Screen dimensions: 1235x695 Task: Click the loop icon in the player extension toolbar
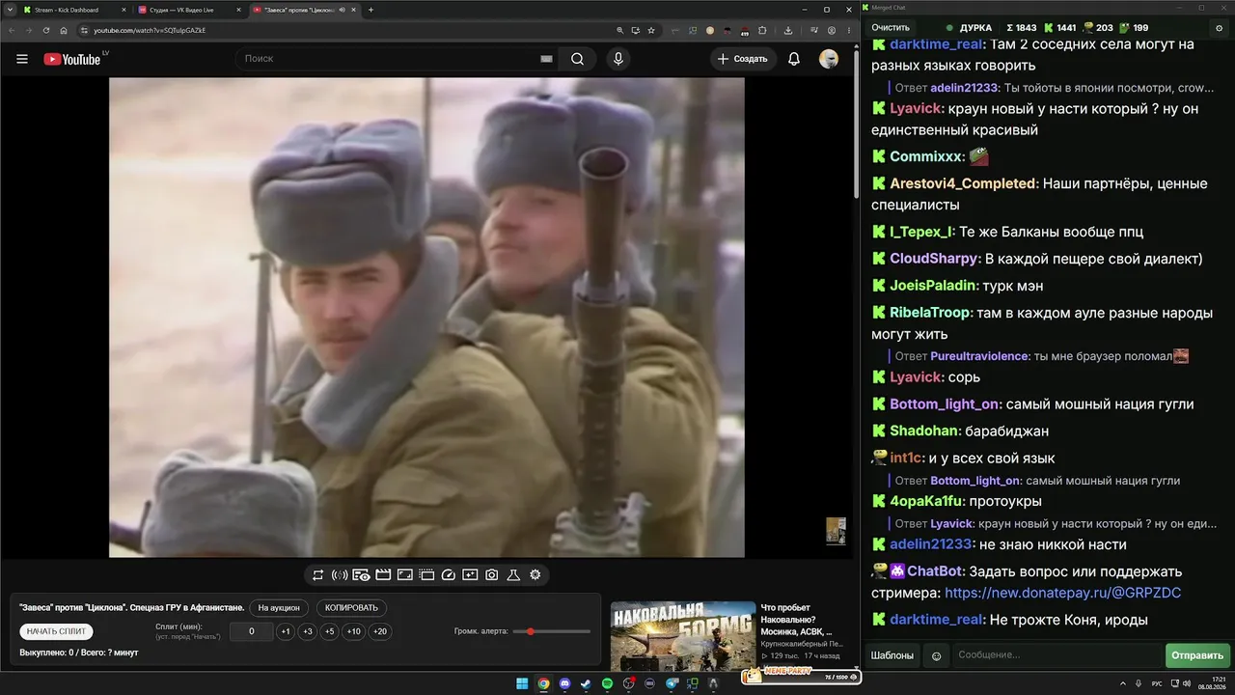point(317,575)
